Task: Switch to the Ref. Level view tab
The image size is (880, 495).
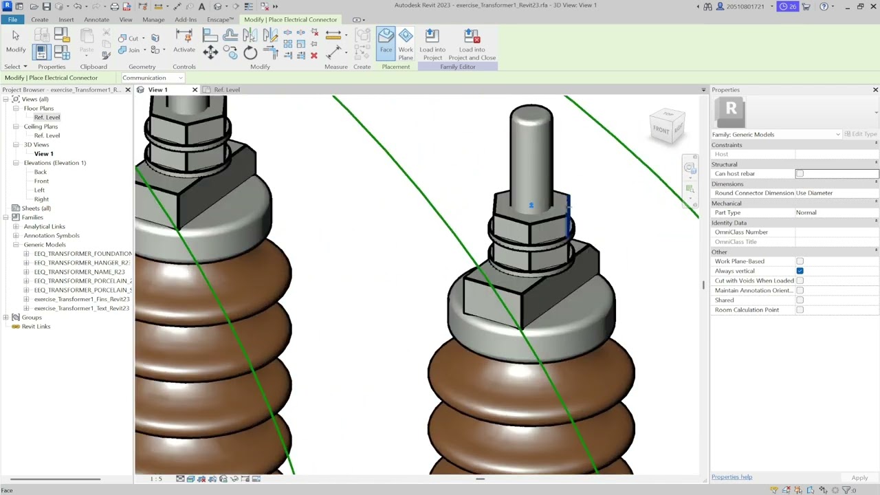Action: [x=226, y=89]
